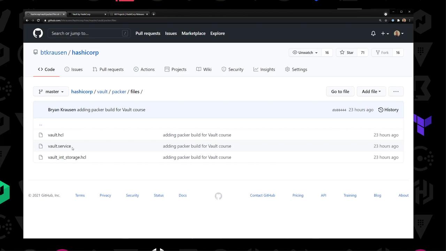This screenshot has height=251, width=446.
Task: Open the user avatar menu
Action: click(399, 33)
